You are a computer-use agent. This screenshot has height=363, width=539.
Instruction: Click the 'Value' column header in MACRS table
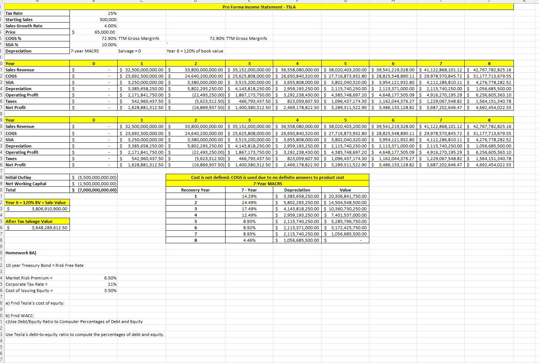[x=345, y=190]
